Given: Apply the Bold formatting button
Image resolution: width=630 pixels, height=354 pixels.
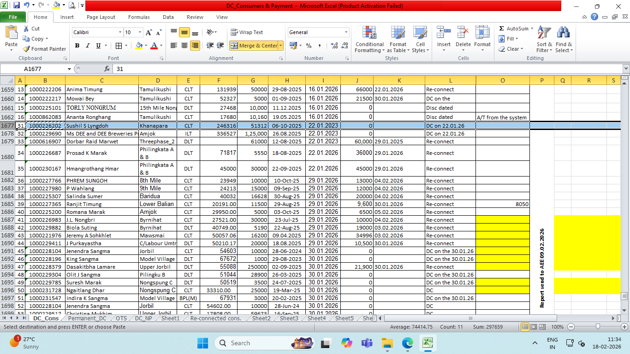Looking at the screenshot, I should (x=77, y=46).
